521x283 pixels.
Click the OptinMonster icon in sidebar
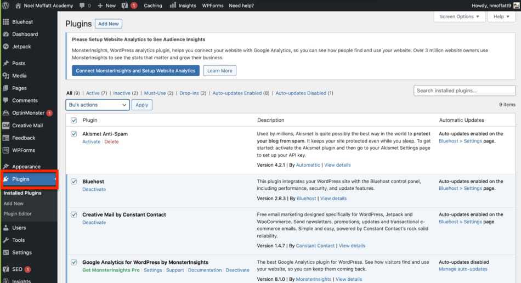(5, 113)
